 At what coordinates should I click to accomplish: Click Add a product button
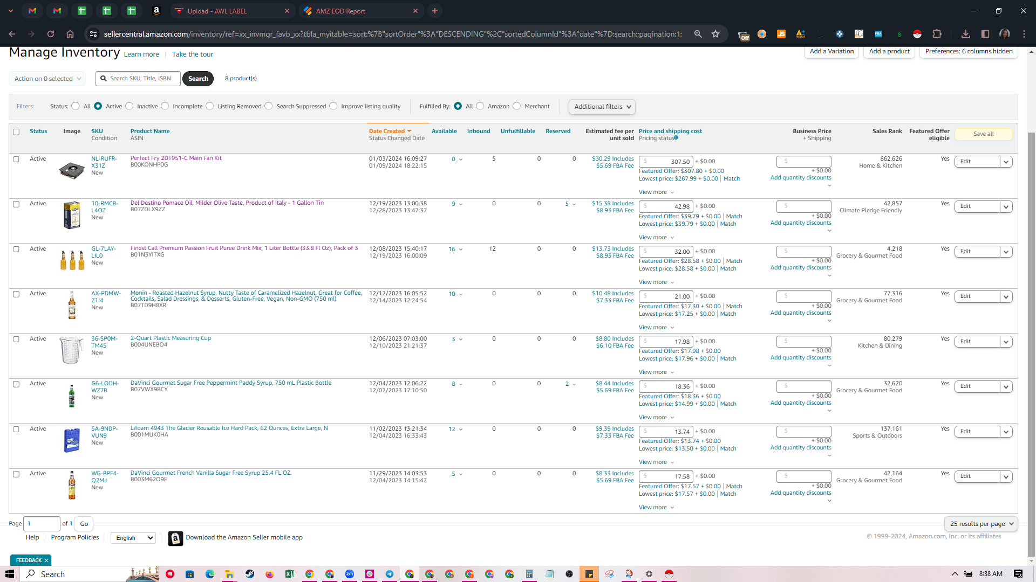coord(889,52)
